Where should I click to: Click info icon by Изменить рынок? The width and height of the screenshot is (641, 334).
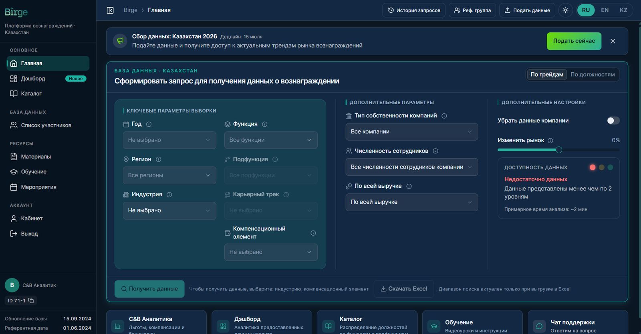550,141
